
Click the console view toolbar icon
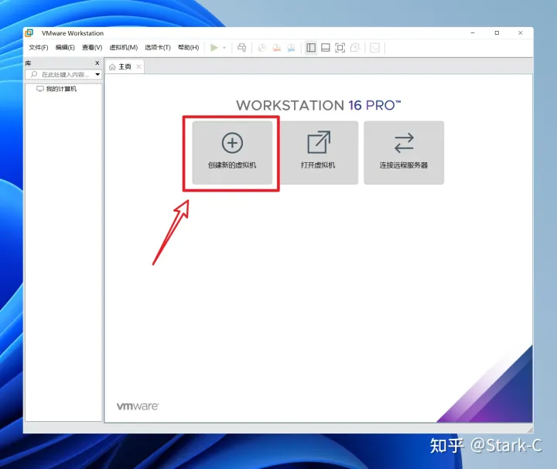375,48
